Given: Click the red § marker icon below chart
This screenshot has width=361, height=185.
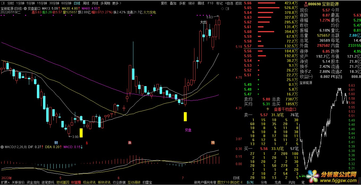Looking at the screenshot, I should [87, 142].
